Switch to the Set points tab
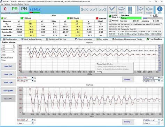The image size is (165, 127). [102, 39]
